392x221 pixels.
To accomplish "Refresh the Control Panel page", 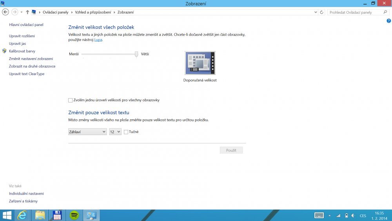I will coord(322,12).
